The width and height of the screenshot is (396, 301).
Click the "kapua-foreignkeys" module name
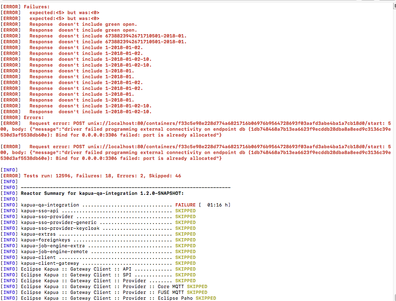[45, 240]
